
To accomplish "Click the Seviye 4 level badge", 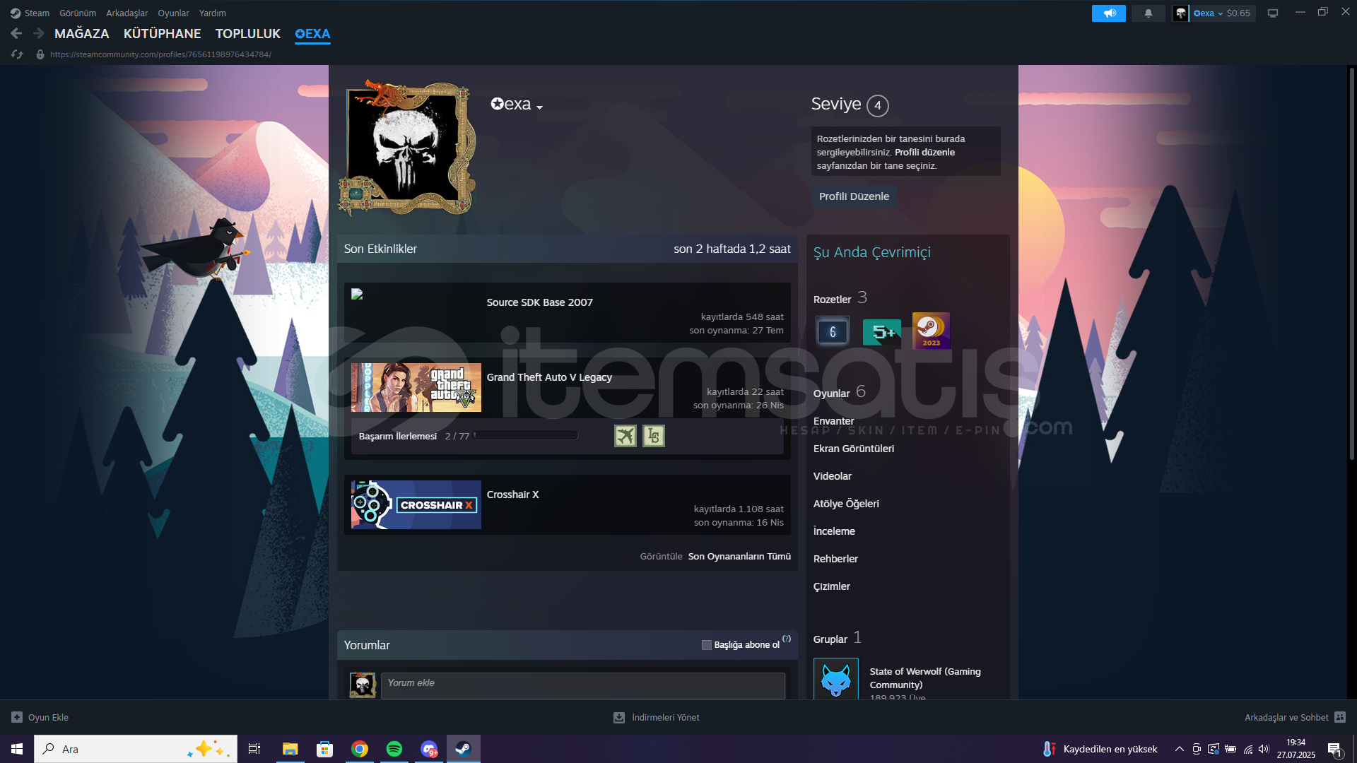I will point(878,105).
